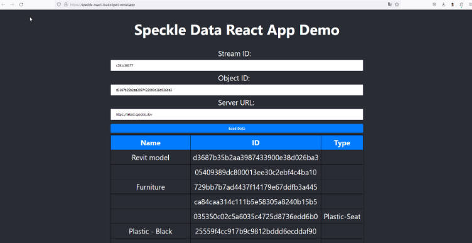Open the tracking protection shield icon

pyautogui.click(x=59, y=4)
